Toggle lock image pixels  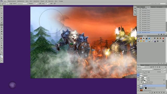145,72
